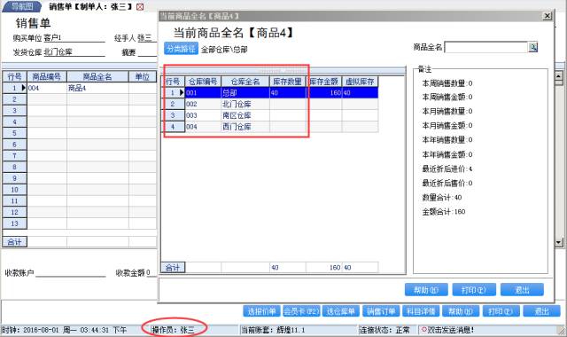This screenshot has width=567, height=337.
Task: Click into the 商品全名 search input field
Action: point(486,47)
